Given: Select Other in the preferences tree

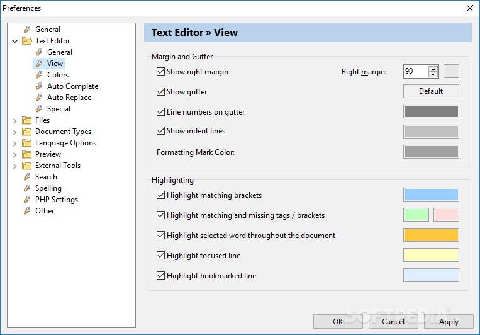Looking at the screenshot, I should (45, 211).
